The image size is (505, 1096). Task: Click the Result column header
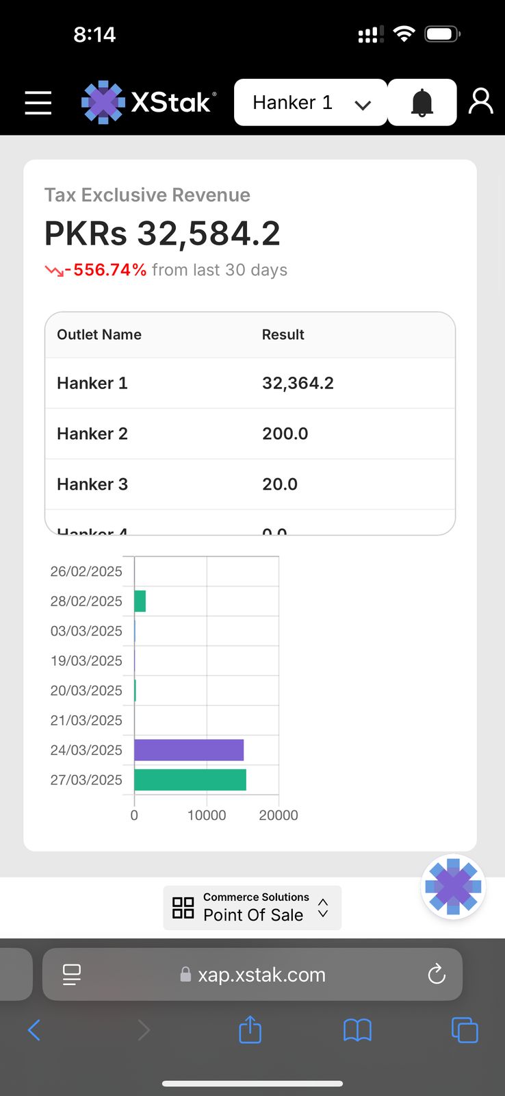click(283, 335)
